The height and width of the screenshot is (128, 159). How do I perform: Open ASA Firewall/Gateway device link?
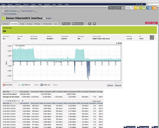[11, 14]
